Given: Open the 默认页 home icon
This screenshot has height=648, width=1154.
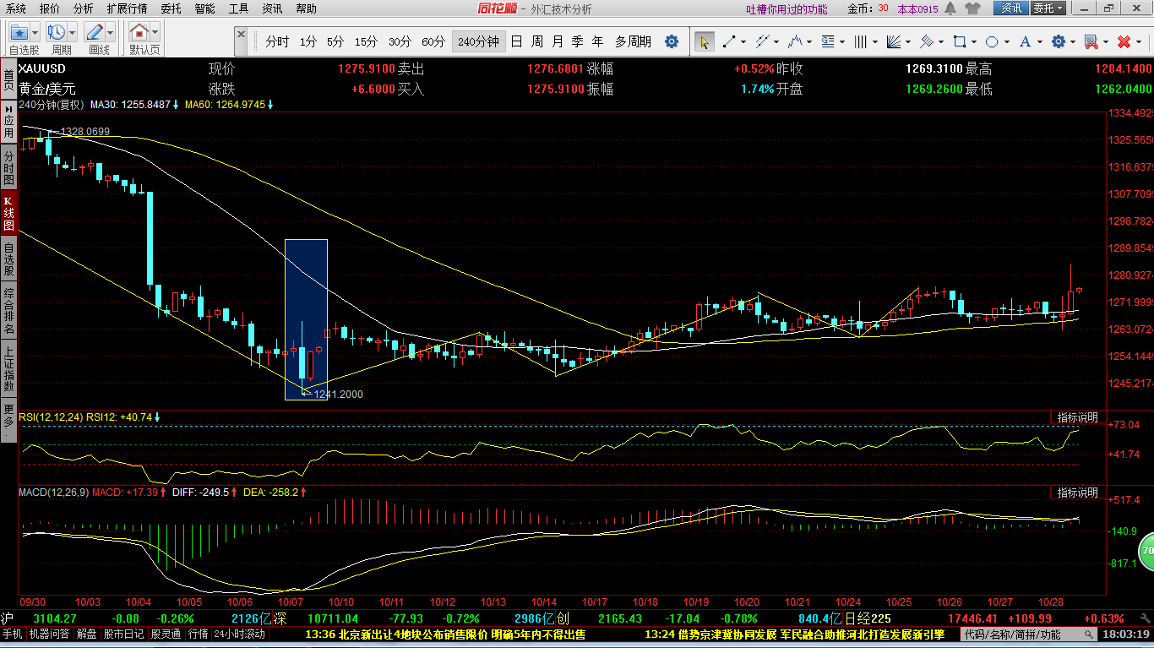Looking at the screenshot, I should click(139, 33).
